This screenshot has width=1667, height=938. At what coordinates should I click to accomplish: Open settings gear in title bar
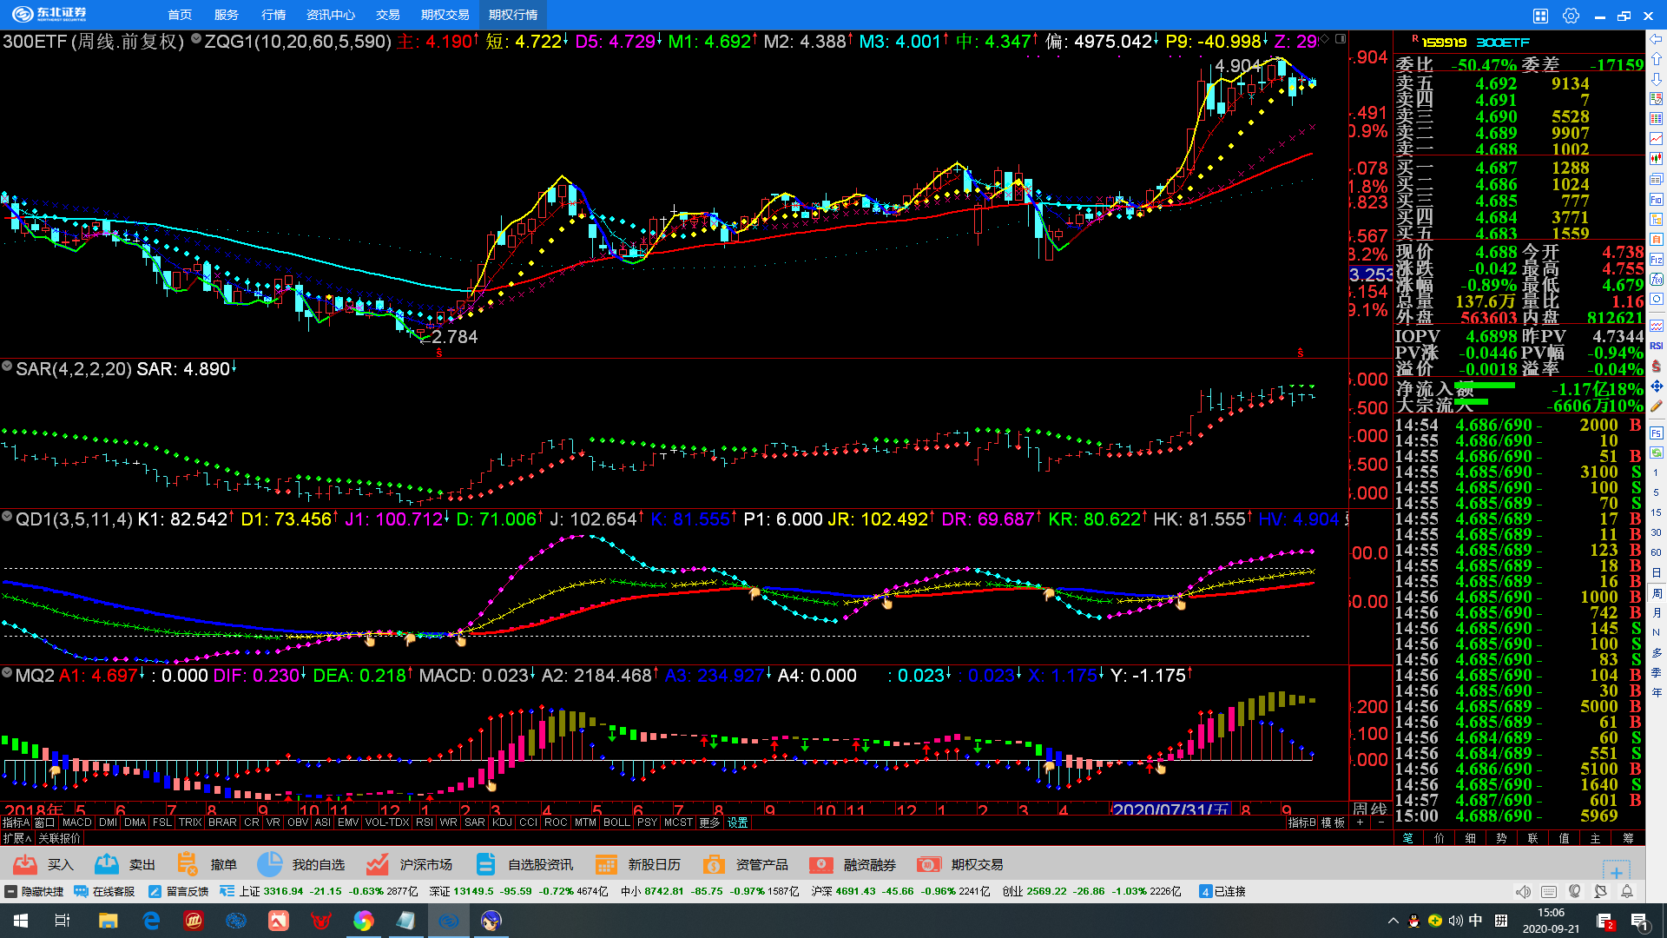(1571, 15)
